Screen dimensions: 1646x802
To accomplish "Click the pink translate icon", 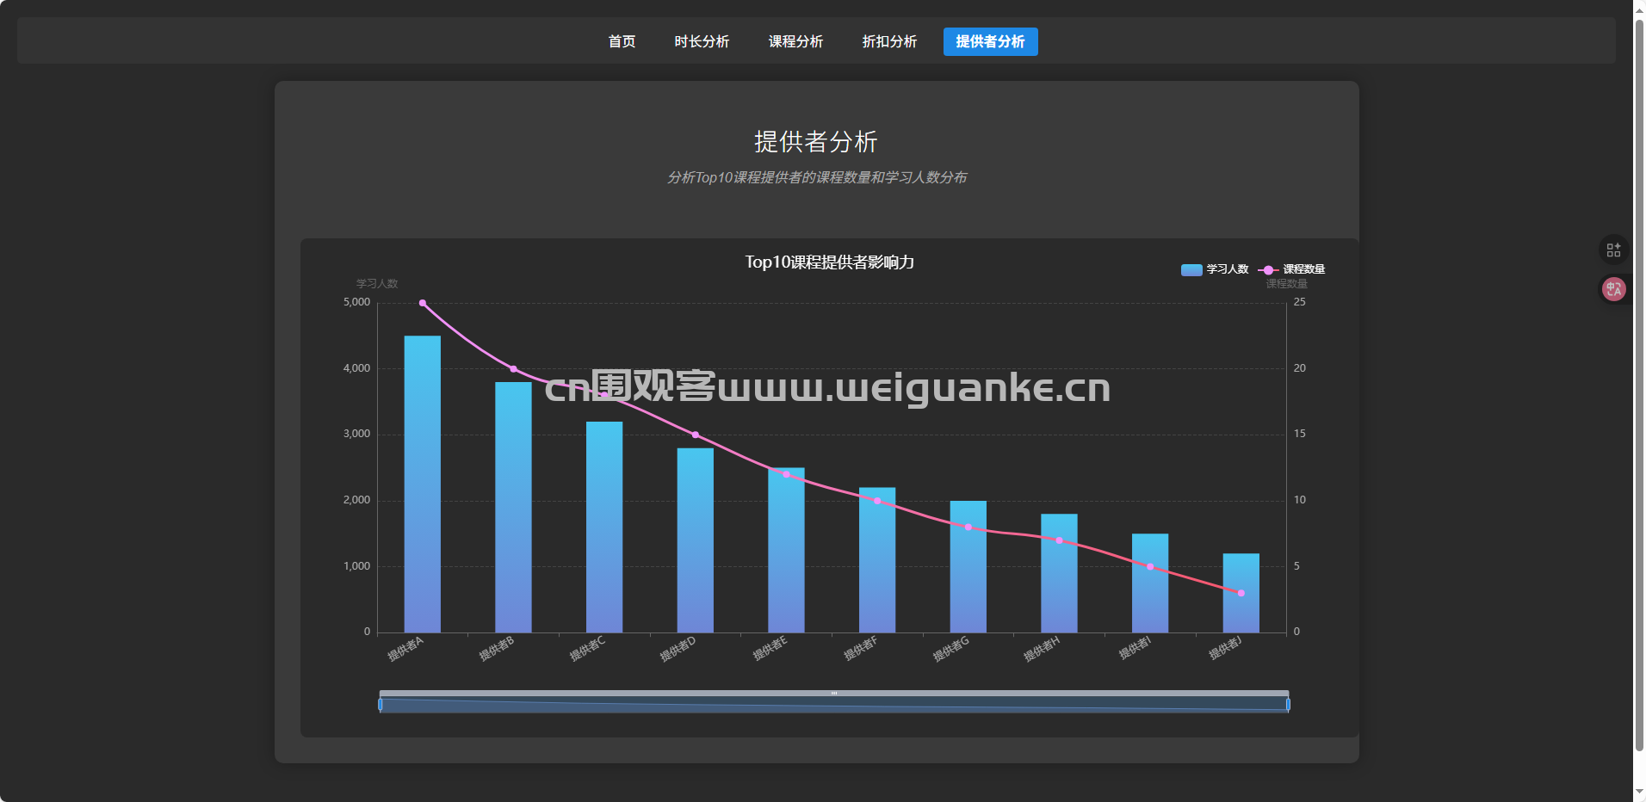I will point(1613,289).
